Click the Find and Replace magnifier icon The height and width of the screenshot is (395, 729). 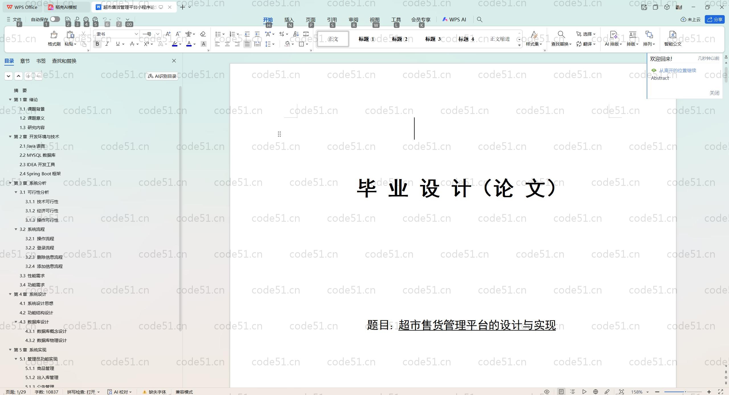tap(561, 35)
